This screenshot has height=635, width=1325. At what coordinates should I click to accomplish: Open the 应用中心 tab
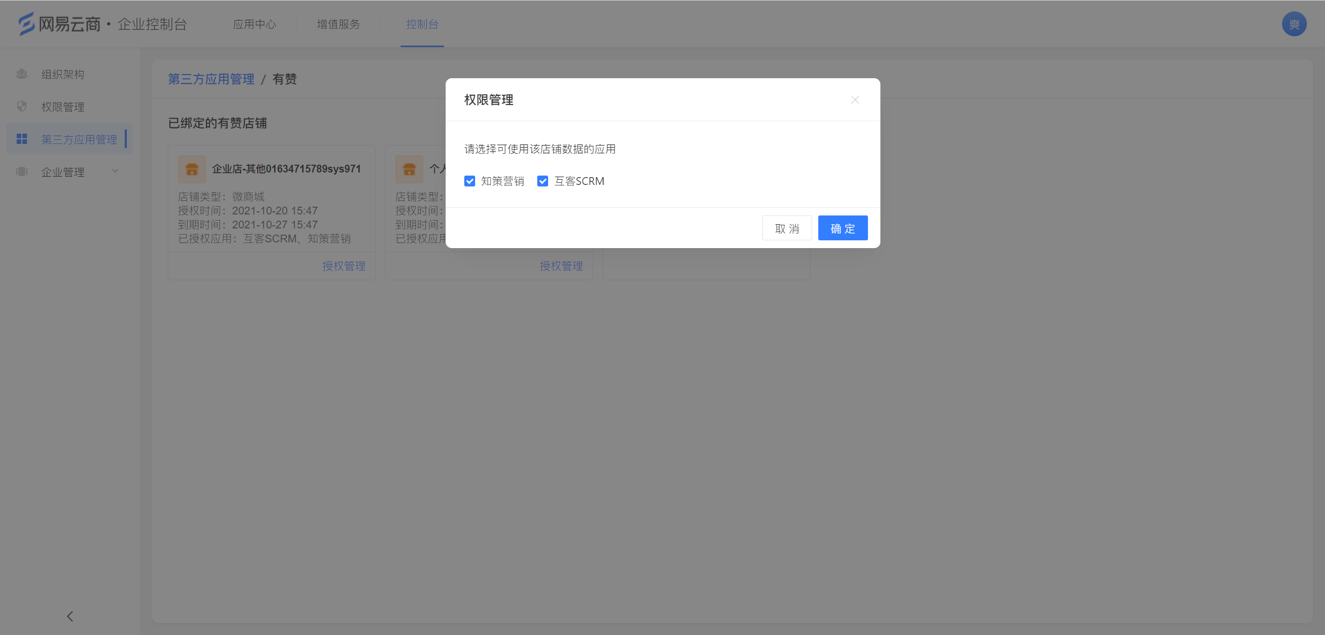[x=255, y=24]
